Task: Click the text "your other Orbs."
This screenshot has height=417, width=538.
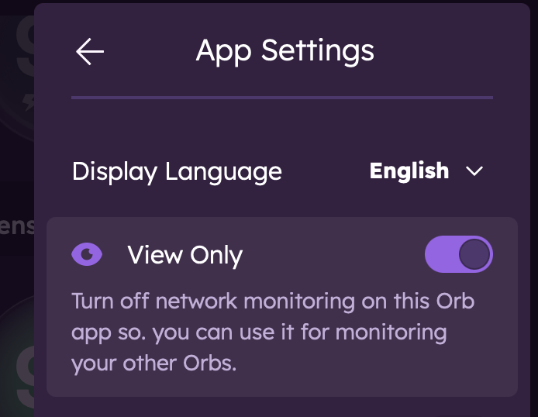Action: pyautogui.click(x=153, y=363)
